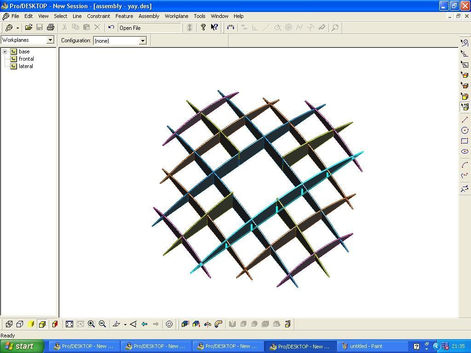Expand the base workplane tree node

pos(5,51)
